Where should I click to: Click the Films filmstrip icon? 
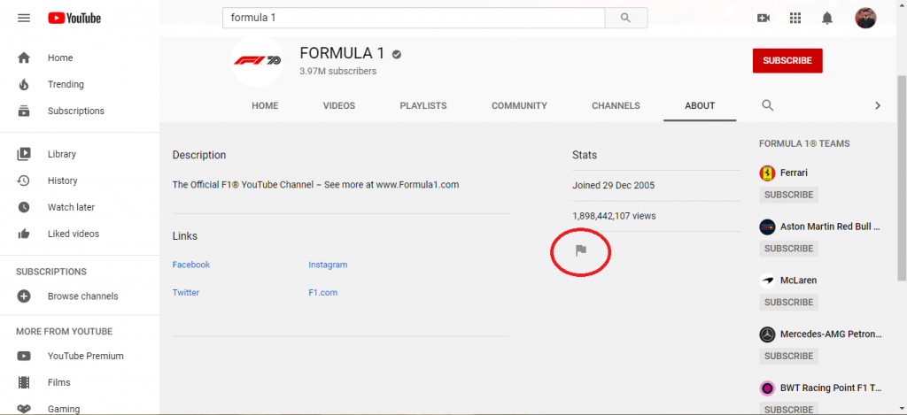coord(24,382)
